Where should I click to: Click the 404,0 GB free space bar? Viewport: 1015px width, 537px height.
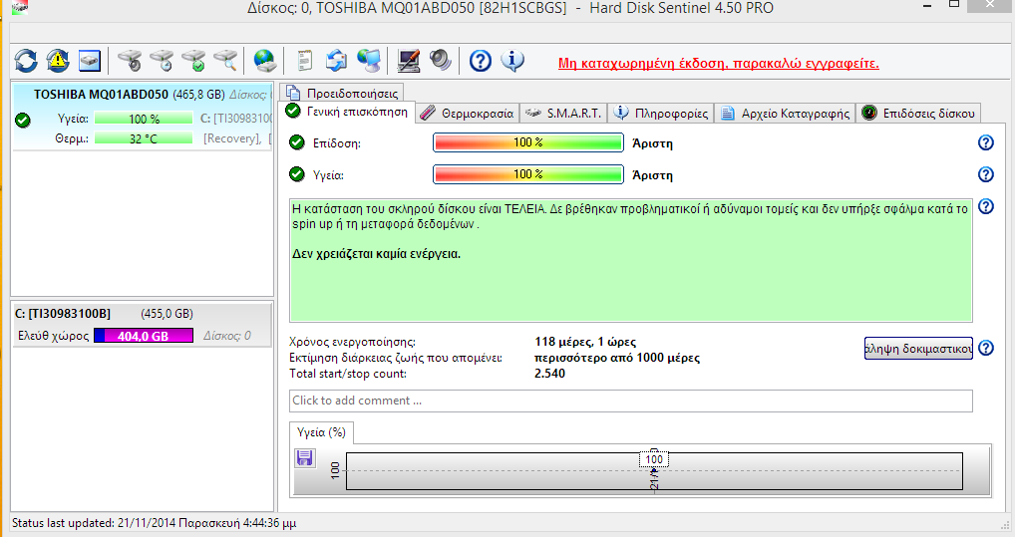point(144,336)
